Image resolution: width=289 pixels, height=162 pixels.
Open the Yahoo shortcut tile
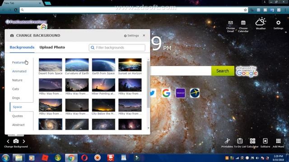pyautogui.click(x=181, y=93)
